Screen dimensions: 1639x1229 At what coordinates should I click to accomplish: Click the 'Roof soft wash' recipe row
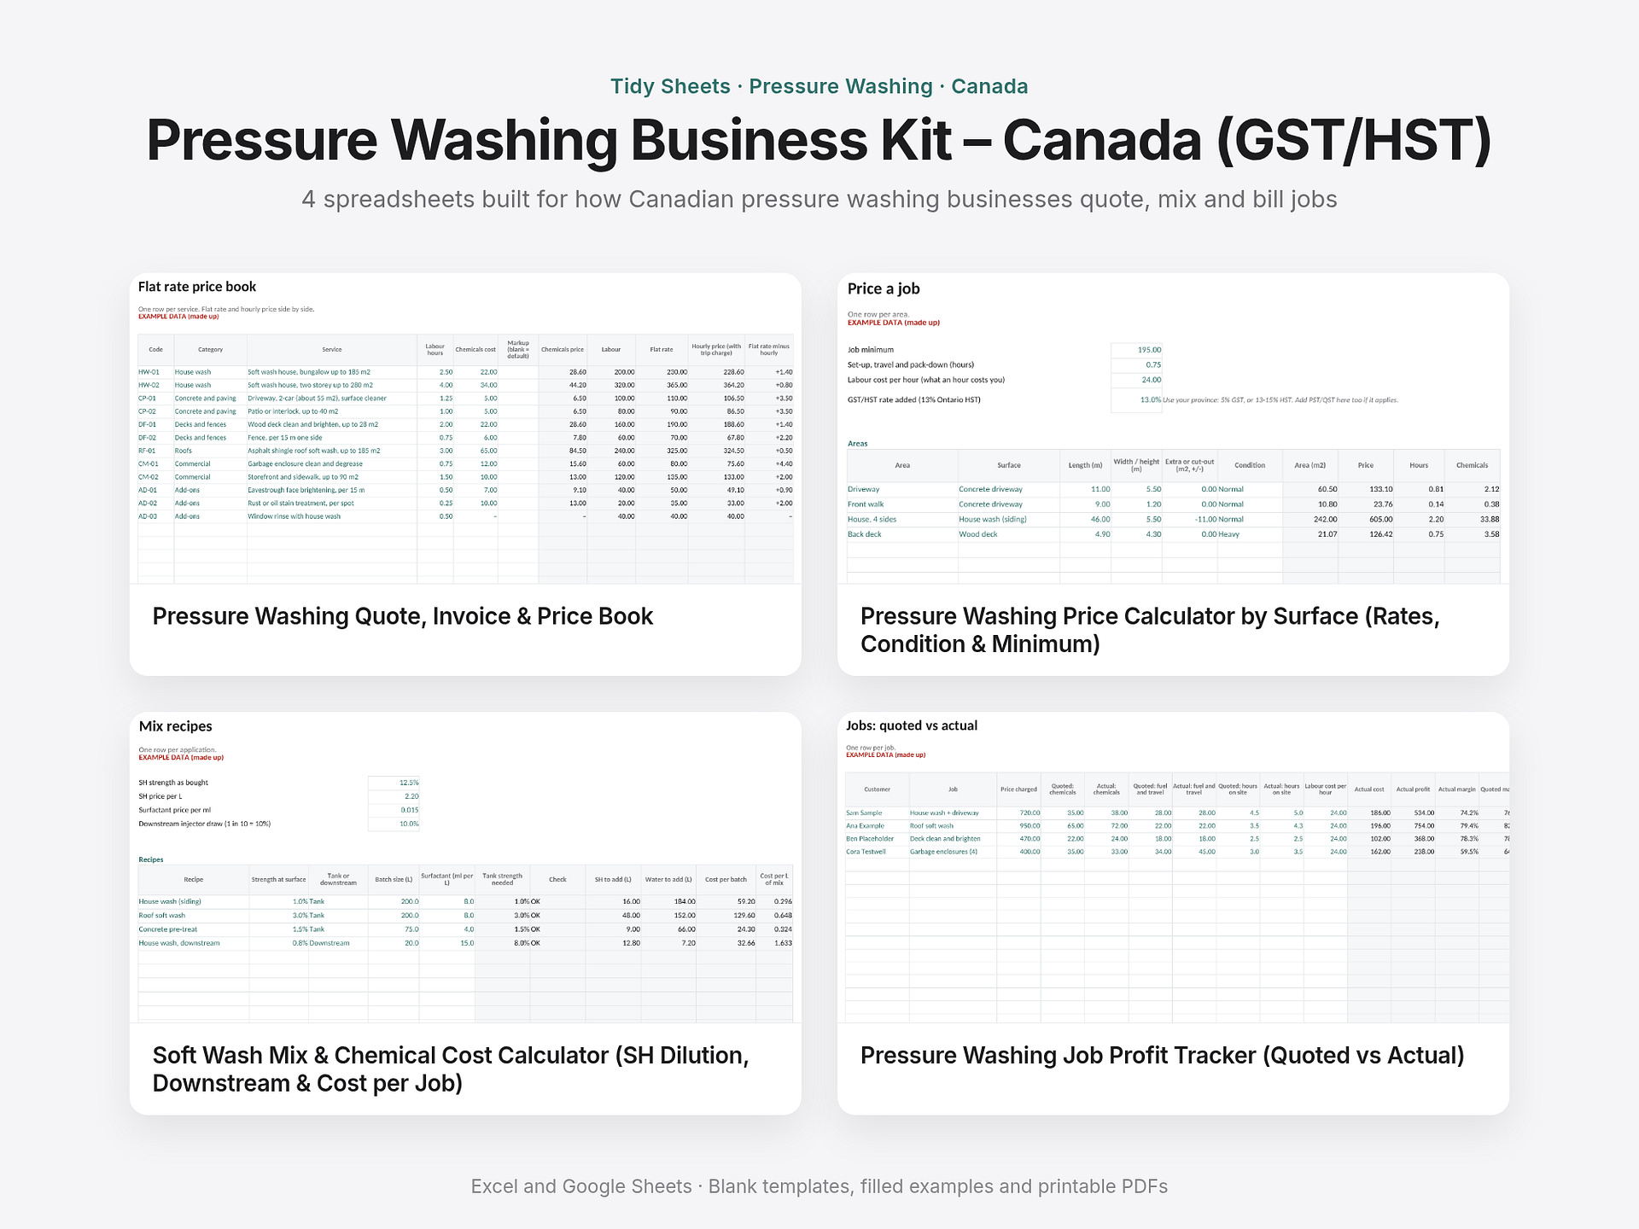click(x=465, y=915)
